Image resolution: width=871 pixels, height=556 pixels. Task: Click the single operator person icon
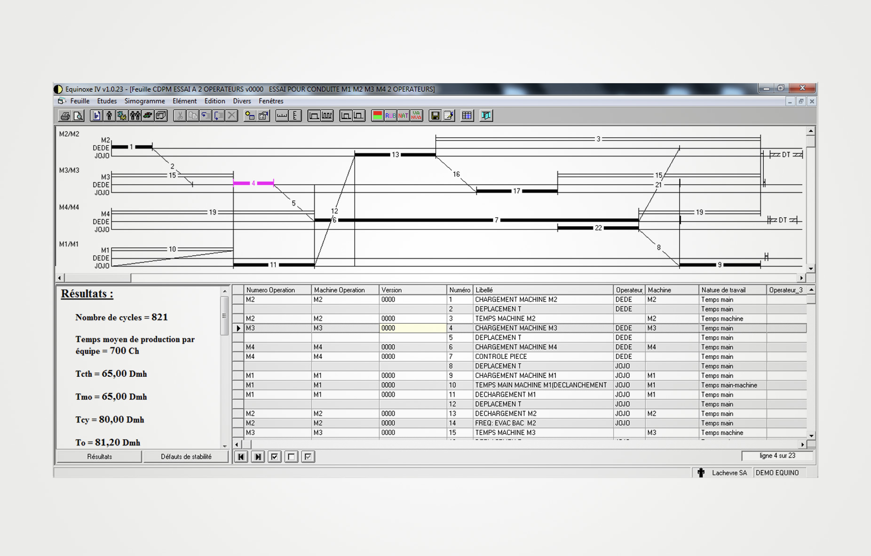(x=109, y=116)
